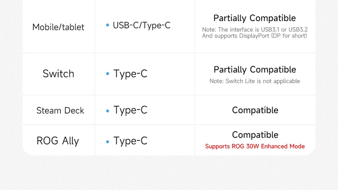
Task: Click the ROG Ally device label
Action: [x=58, y=141]
